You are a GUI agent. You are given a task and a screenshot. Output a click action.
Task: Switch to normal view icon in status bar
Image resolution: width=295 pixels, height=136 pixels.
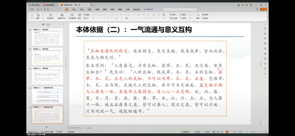pyautogui.click(x=214, y=132)
